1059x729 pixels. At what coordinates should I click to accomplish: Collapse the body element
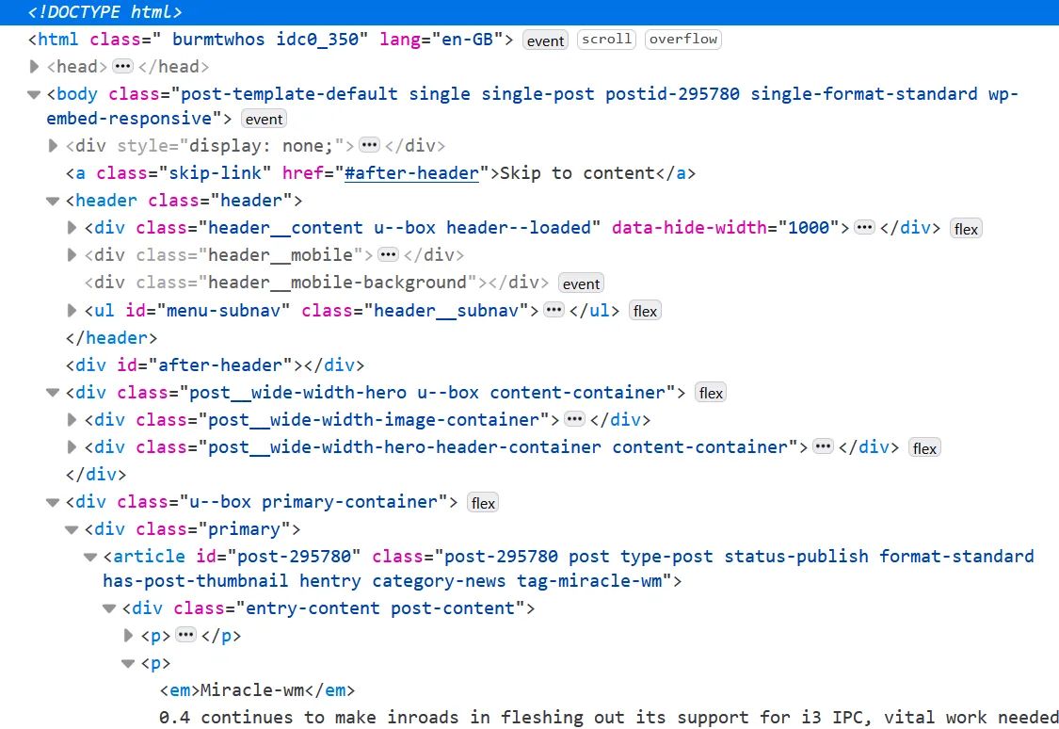[x=33, y=93]
